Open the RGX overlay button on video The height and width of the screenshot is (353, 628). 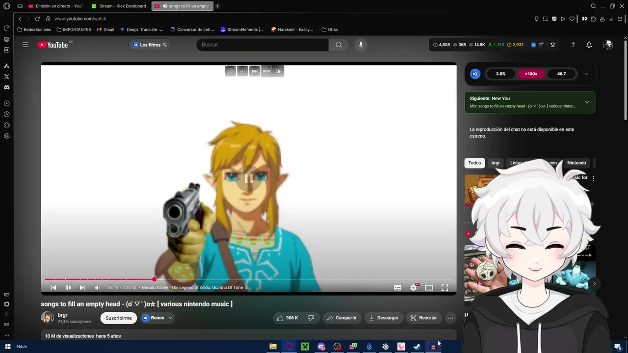(x=266, y=71)
